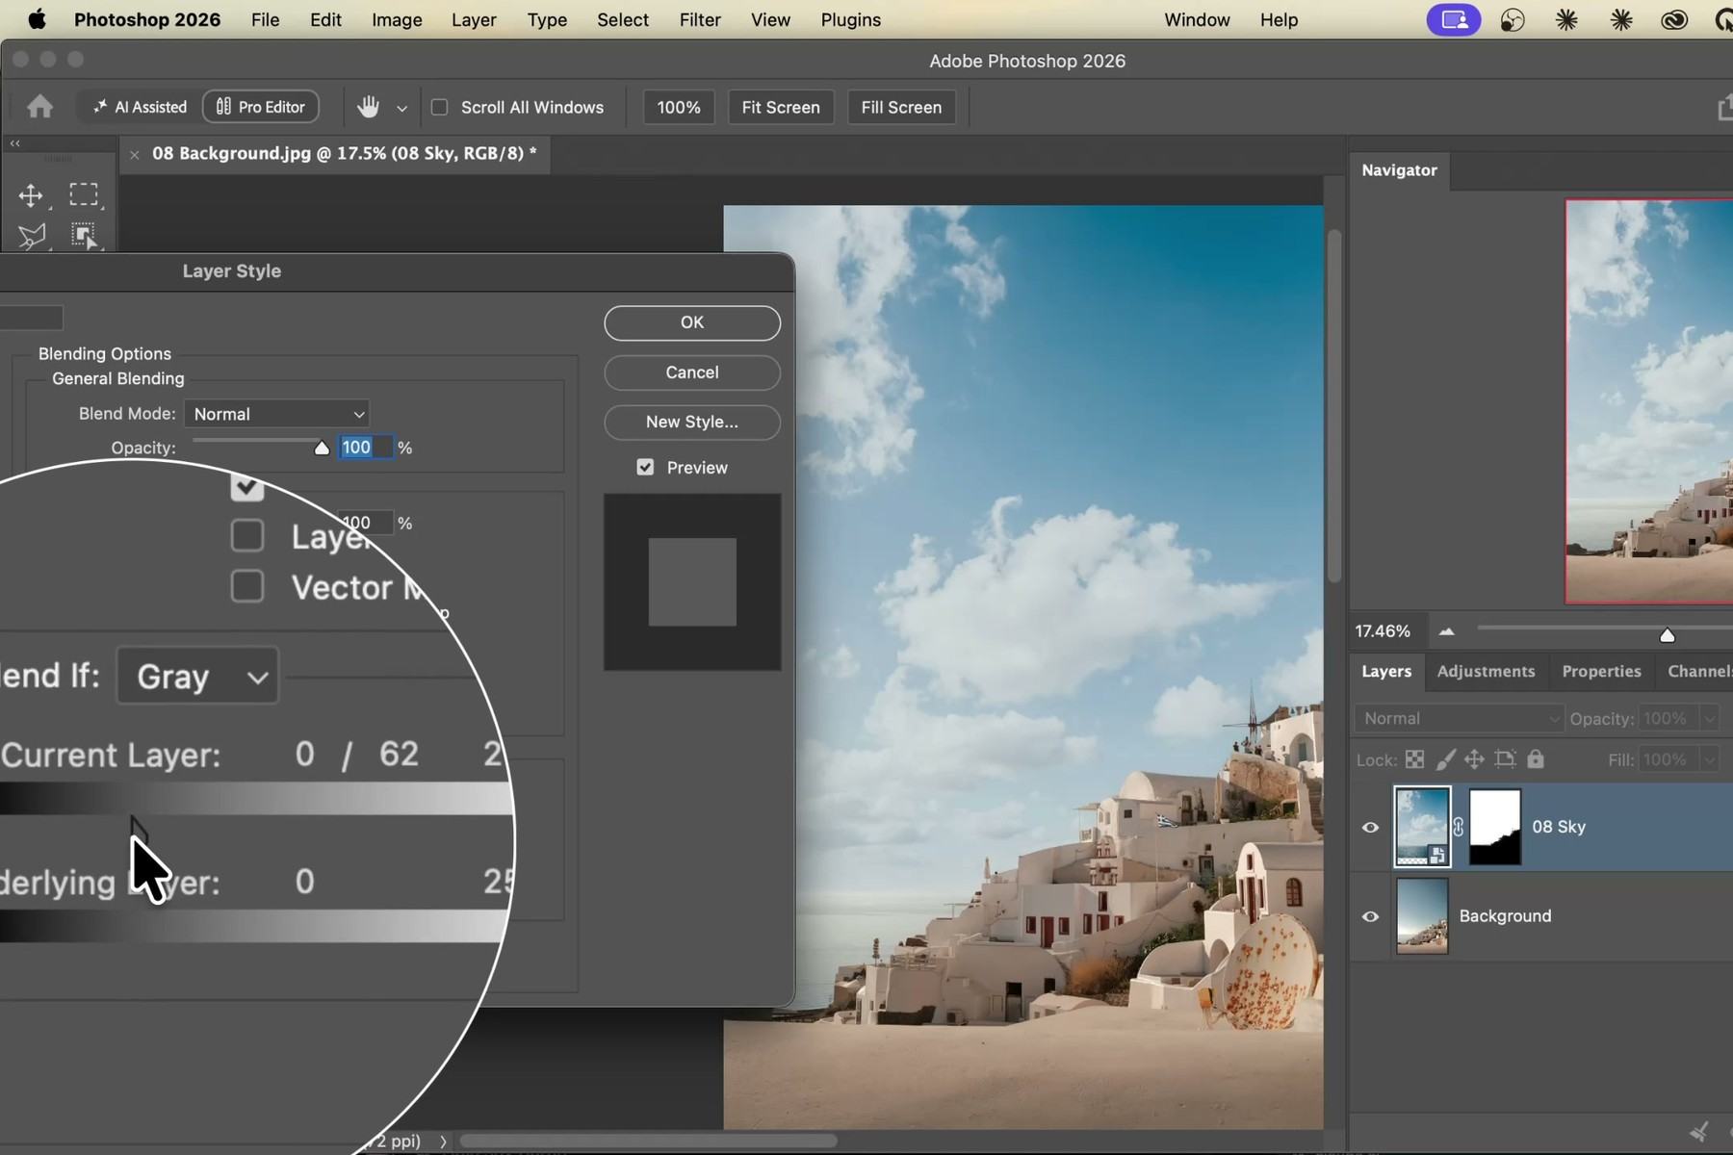1733x1155 pixels.
Task: Open the Filter menu
Action: coord(700,19)
